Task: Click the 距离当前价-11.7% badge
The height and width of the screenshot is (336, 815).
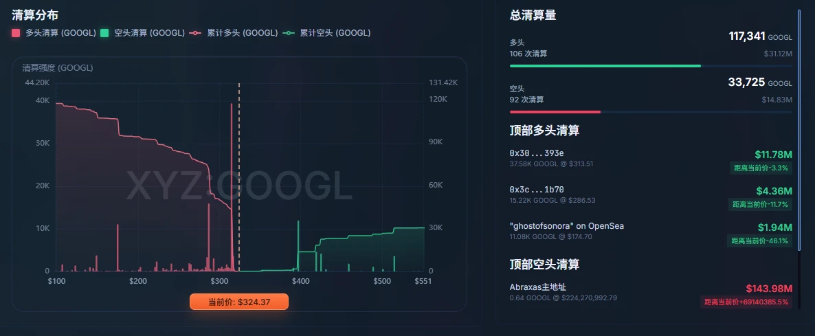Action: click(759, 204)
